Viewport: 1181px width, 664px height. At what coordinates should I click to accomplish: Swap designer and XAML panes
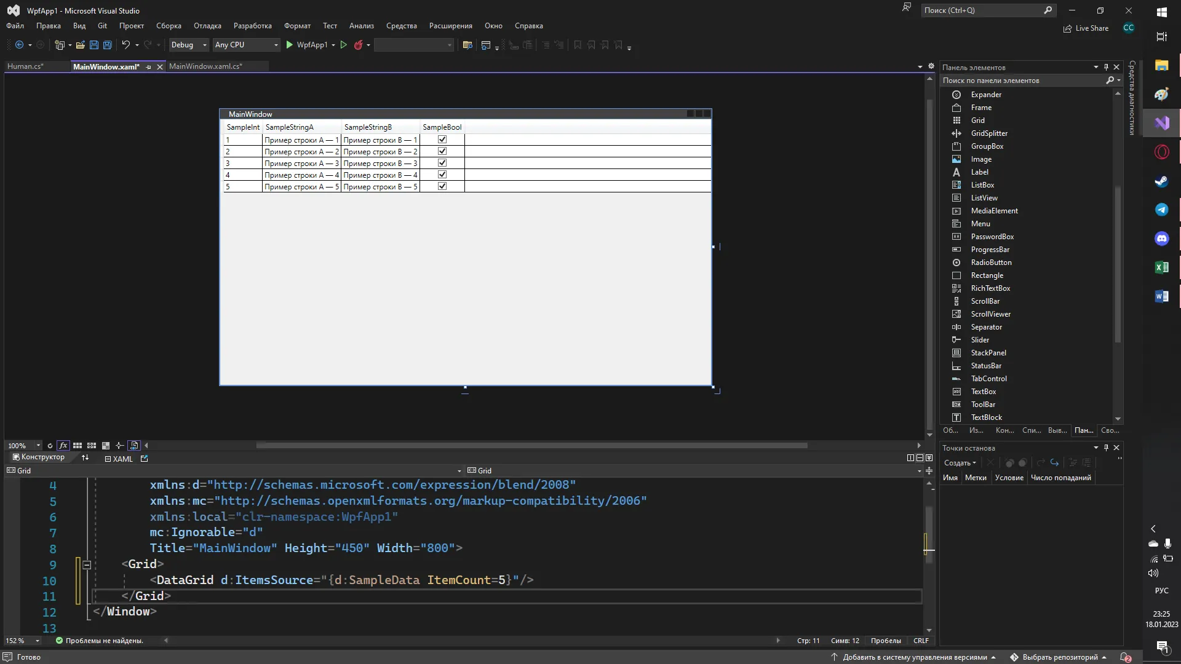tap(85, 458)
